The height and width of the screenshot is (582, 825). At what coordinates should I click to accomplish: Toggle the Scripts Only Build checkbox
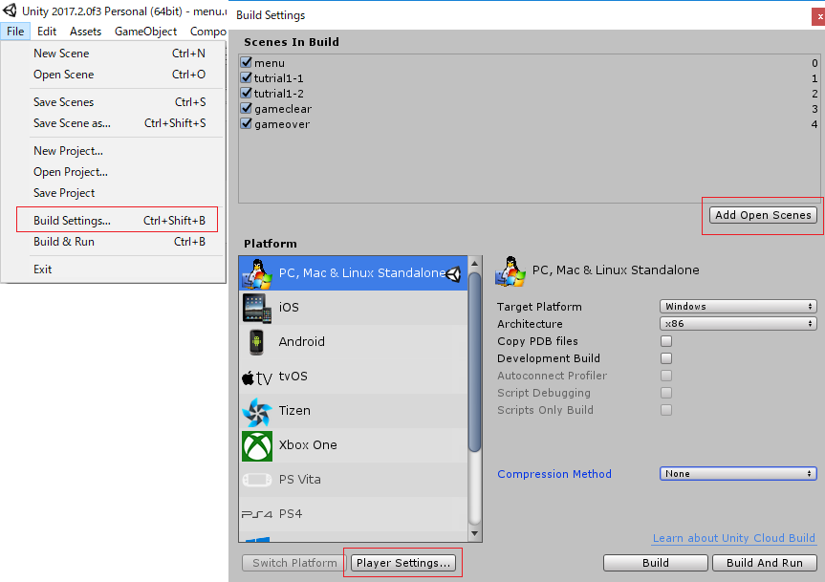666,410
